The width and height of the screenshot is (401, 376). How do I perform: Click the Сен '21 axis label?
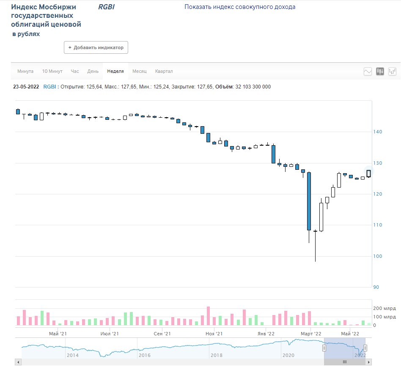(162, 334)
